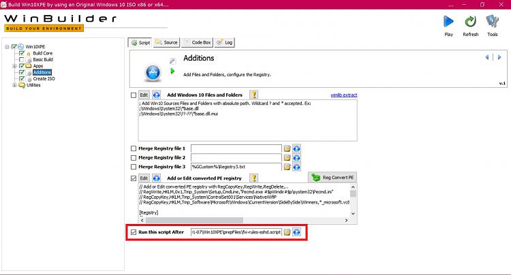The image size is (511, 275).
Task: Click Merge Registry file 2 path field
Action: pos(236,158)
